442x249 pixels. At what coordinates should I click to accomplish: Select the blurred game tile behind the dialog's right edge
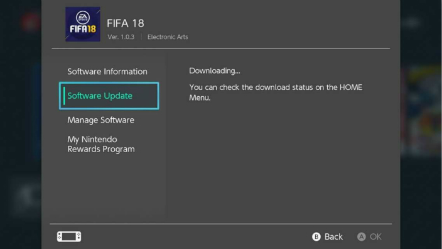pos(421,111)
